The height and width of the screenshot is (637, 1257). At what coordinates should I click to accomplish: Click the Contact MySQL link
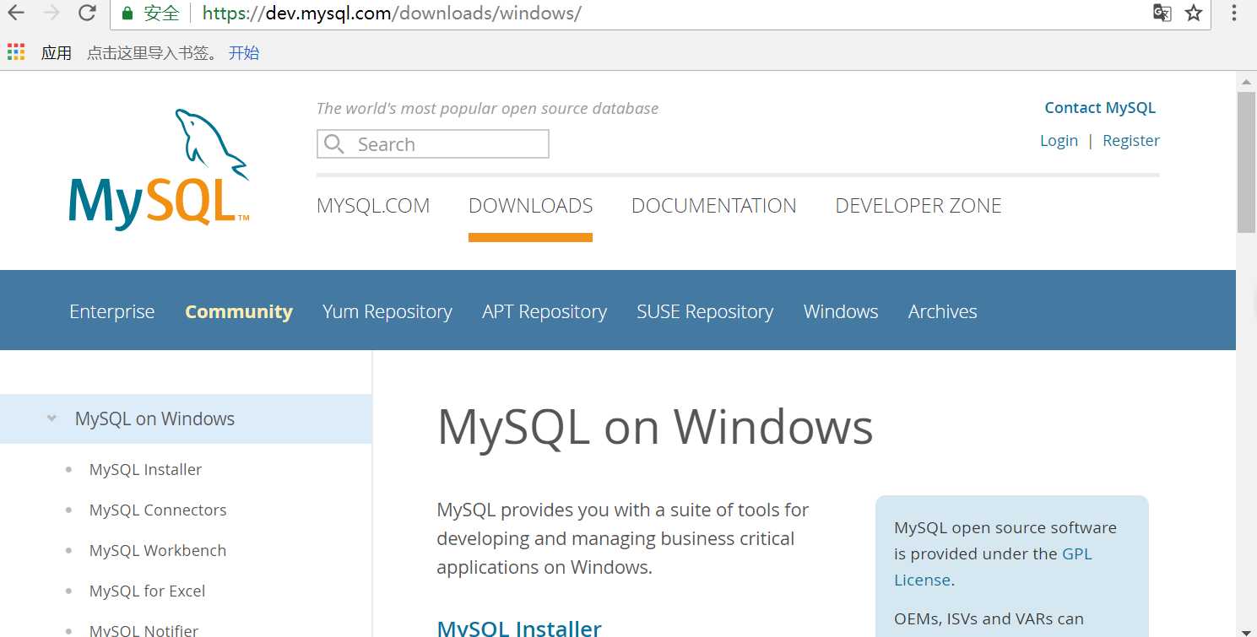pos(1099,108)
